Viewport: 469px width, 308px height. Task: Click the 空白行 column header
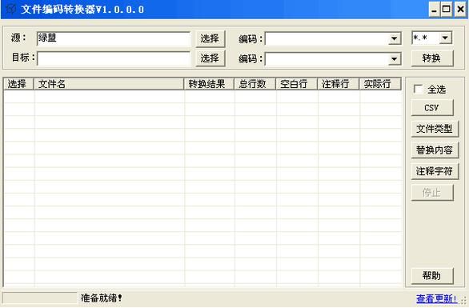[x=296, y=84]
